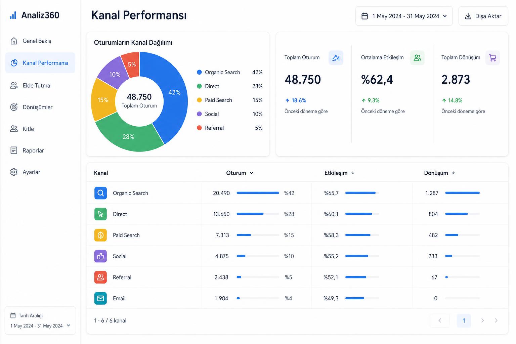Go to next page chevron
Image resolution: width=516 pixels, height=344 pixels.
[x=482, y=320]
